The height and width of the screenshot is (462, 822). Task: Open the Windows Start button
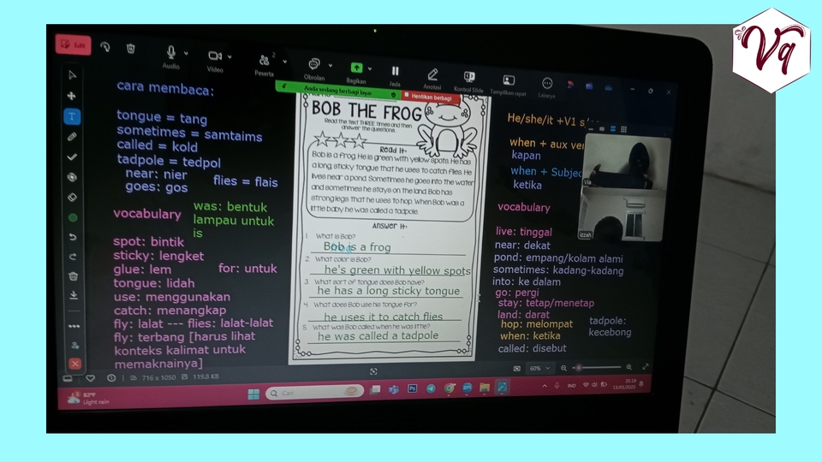pyautogui.click(x=253, y=394)
